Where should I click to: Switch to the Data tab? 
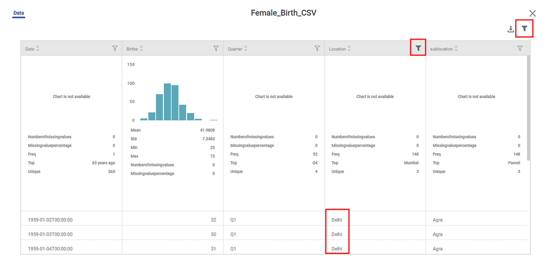[x=19, y=13]
